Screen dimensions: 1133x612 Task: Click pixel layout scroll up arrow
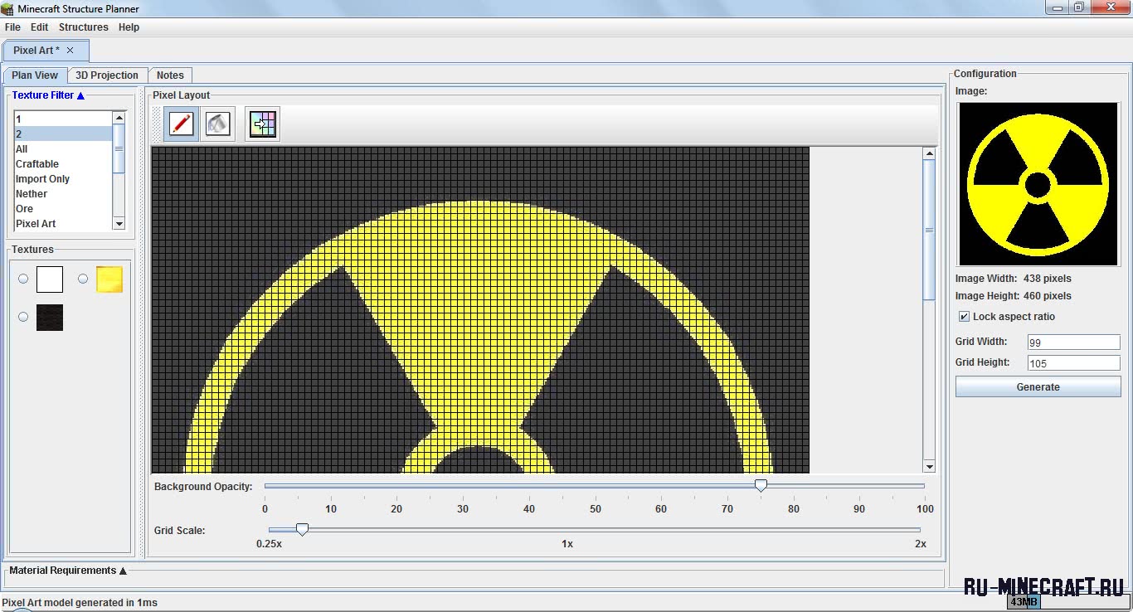(930, 153)
